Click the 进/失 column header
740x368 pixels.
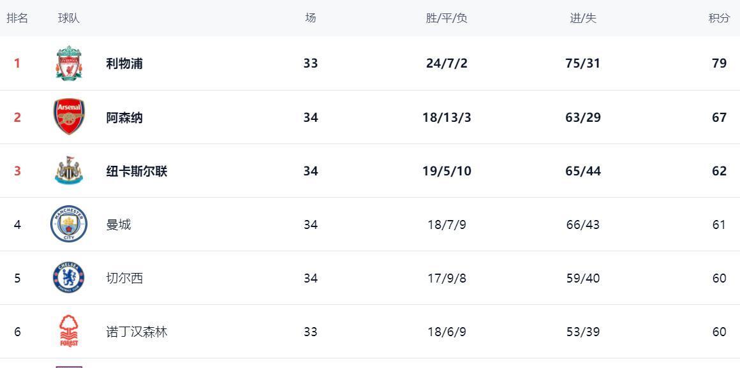582,18
